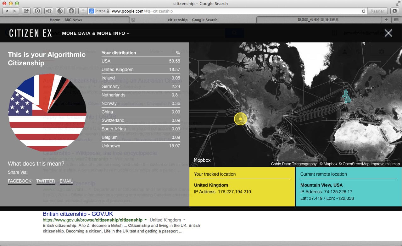This screenshot has height=246, width=402.
Task: Click remote IP Address 74.125.226.17
Action: (x=326, y=192)
